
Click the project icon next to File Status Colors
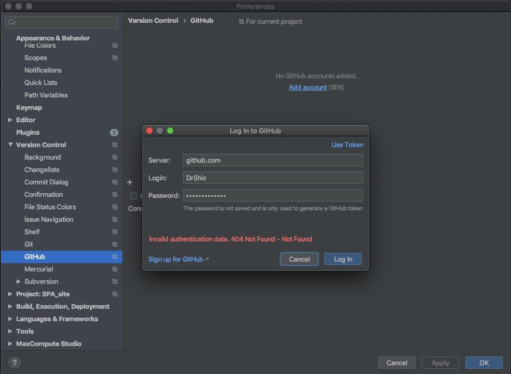point(115,207)
